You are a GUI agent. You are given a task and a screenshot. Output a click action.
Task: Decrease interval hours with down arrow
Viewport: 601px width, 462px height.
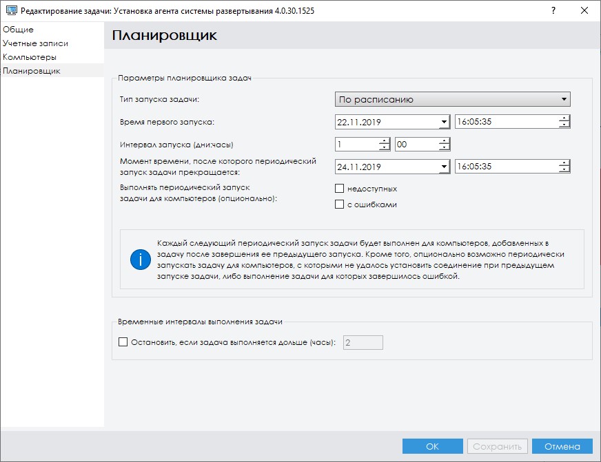[x=445, y=147]
